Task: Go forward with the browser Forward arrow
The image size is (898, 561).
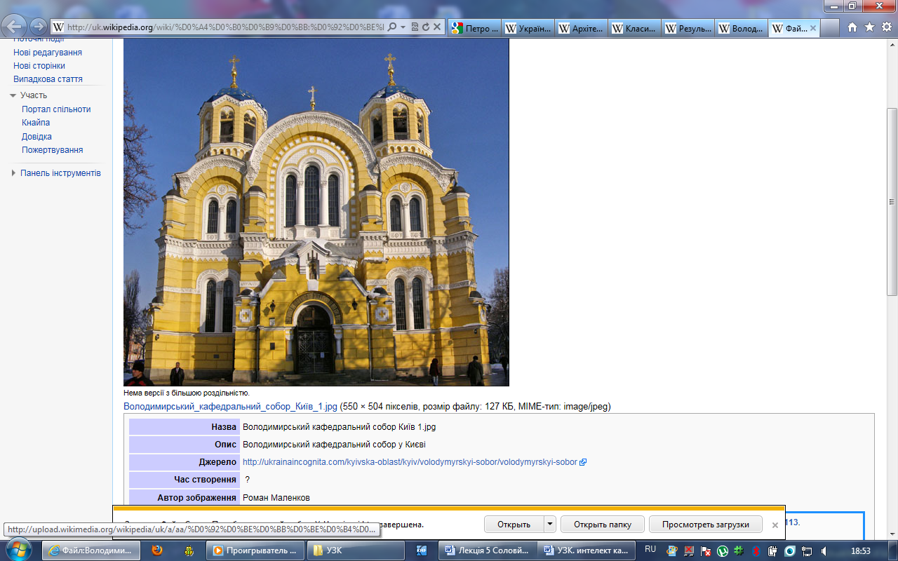Action: (x=38, y=27)
